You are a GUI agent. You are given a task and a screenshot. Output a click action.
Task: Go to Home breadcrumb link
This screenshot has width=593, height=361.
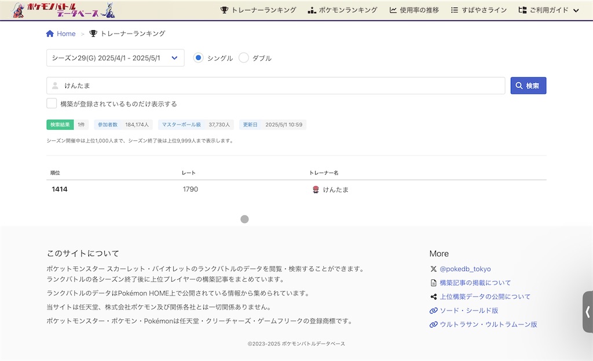coord(66,34)
